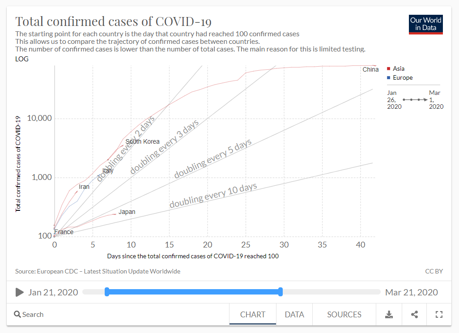
Task: Click the right timeline slider handle
Action: pos(280,292)
